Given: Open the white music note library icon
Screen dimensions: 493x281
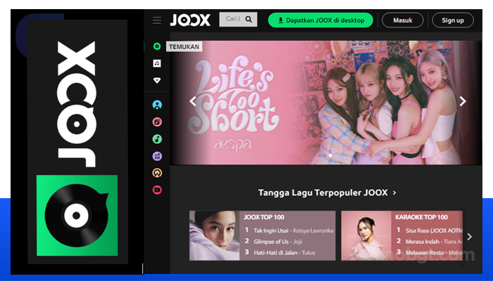Looking at the screenshot, I should [157, 63].
